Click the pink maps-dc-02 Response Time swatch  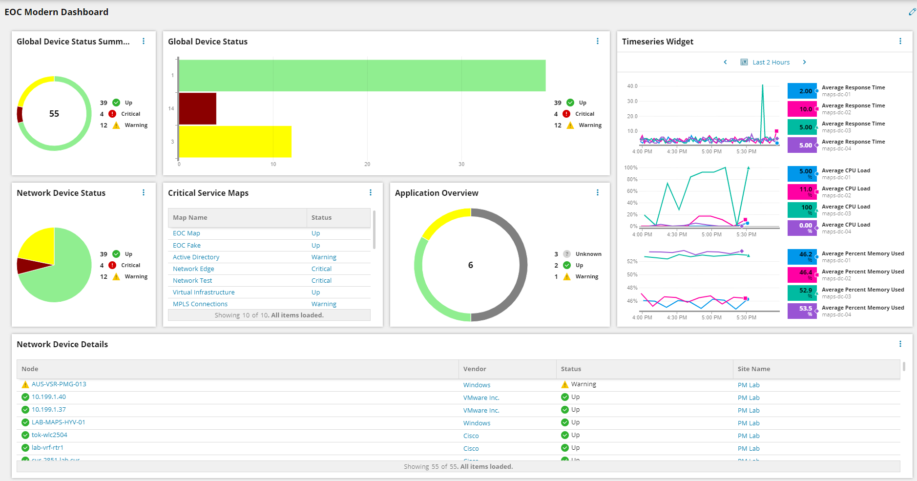(802, 109)
